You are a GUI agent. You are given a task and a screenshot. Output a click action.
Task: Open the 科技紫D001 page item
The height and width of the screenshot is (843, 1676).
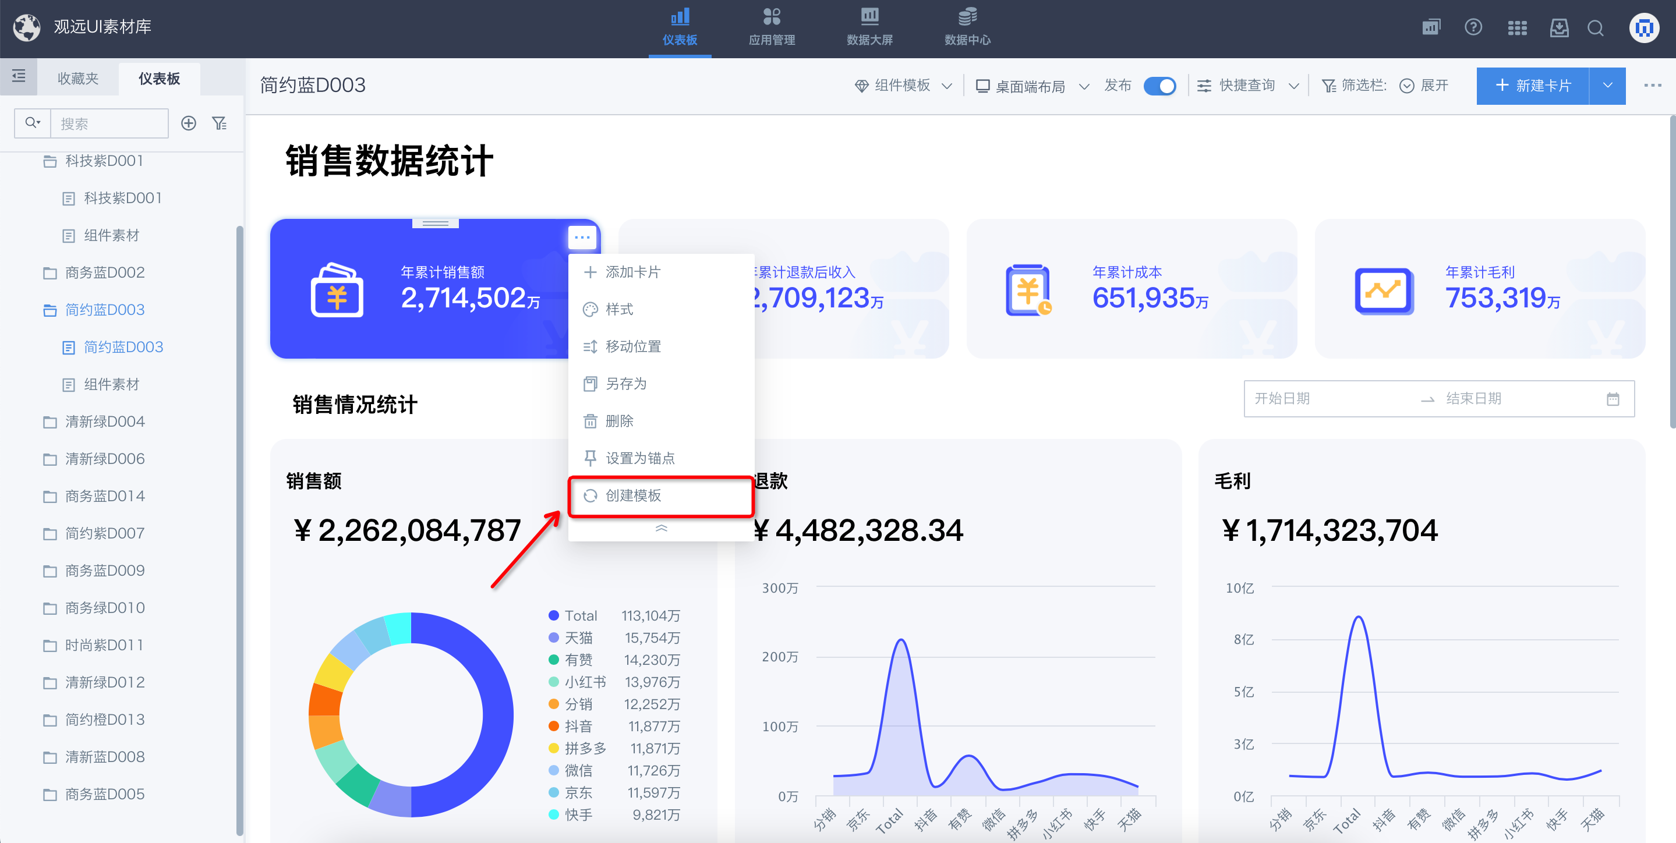112,198
